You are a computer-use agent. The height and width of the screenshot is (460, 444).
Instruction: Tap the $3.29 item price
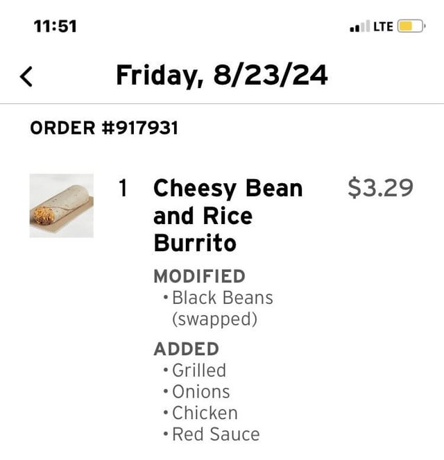(x=379, y=188)
